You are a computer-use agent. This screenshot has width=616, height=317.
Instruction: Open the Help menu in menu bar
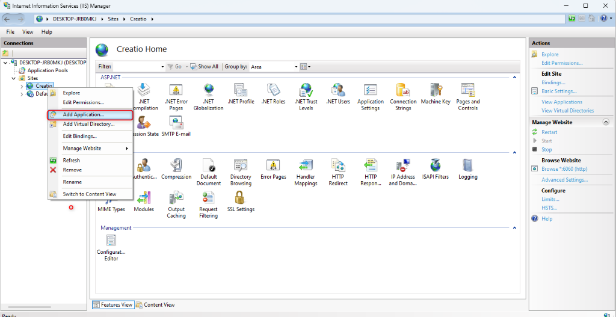(46, 32)
